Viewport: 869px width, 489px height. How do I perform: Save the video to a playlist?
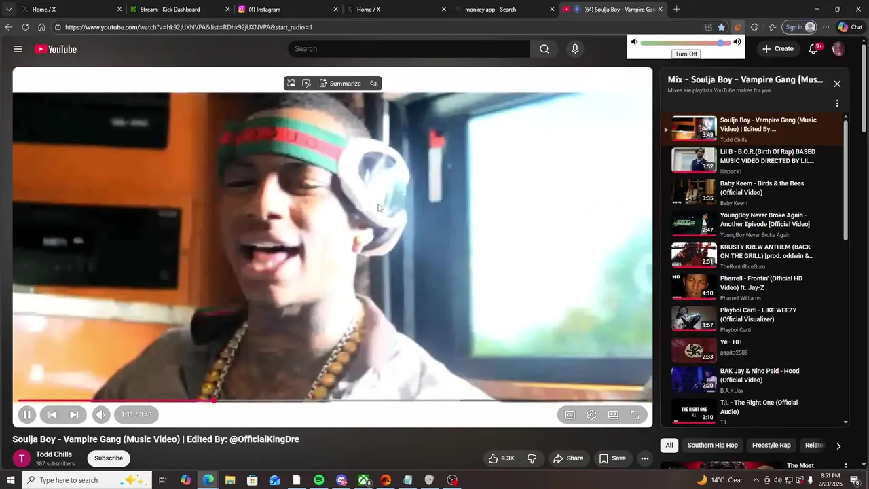pos(612,458)
